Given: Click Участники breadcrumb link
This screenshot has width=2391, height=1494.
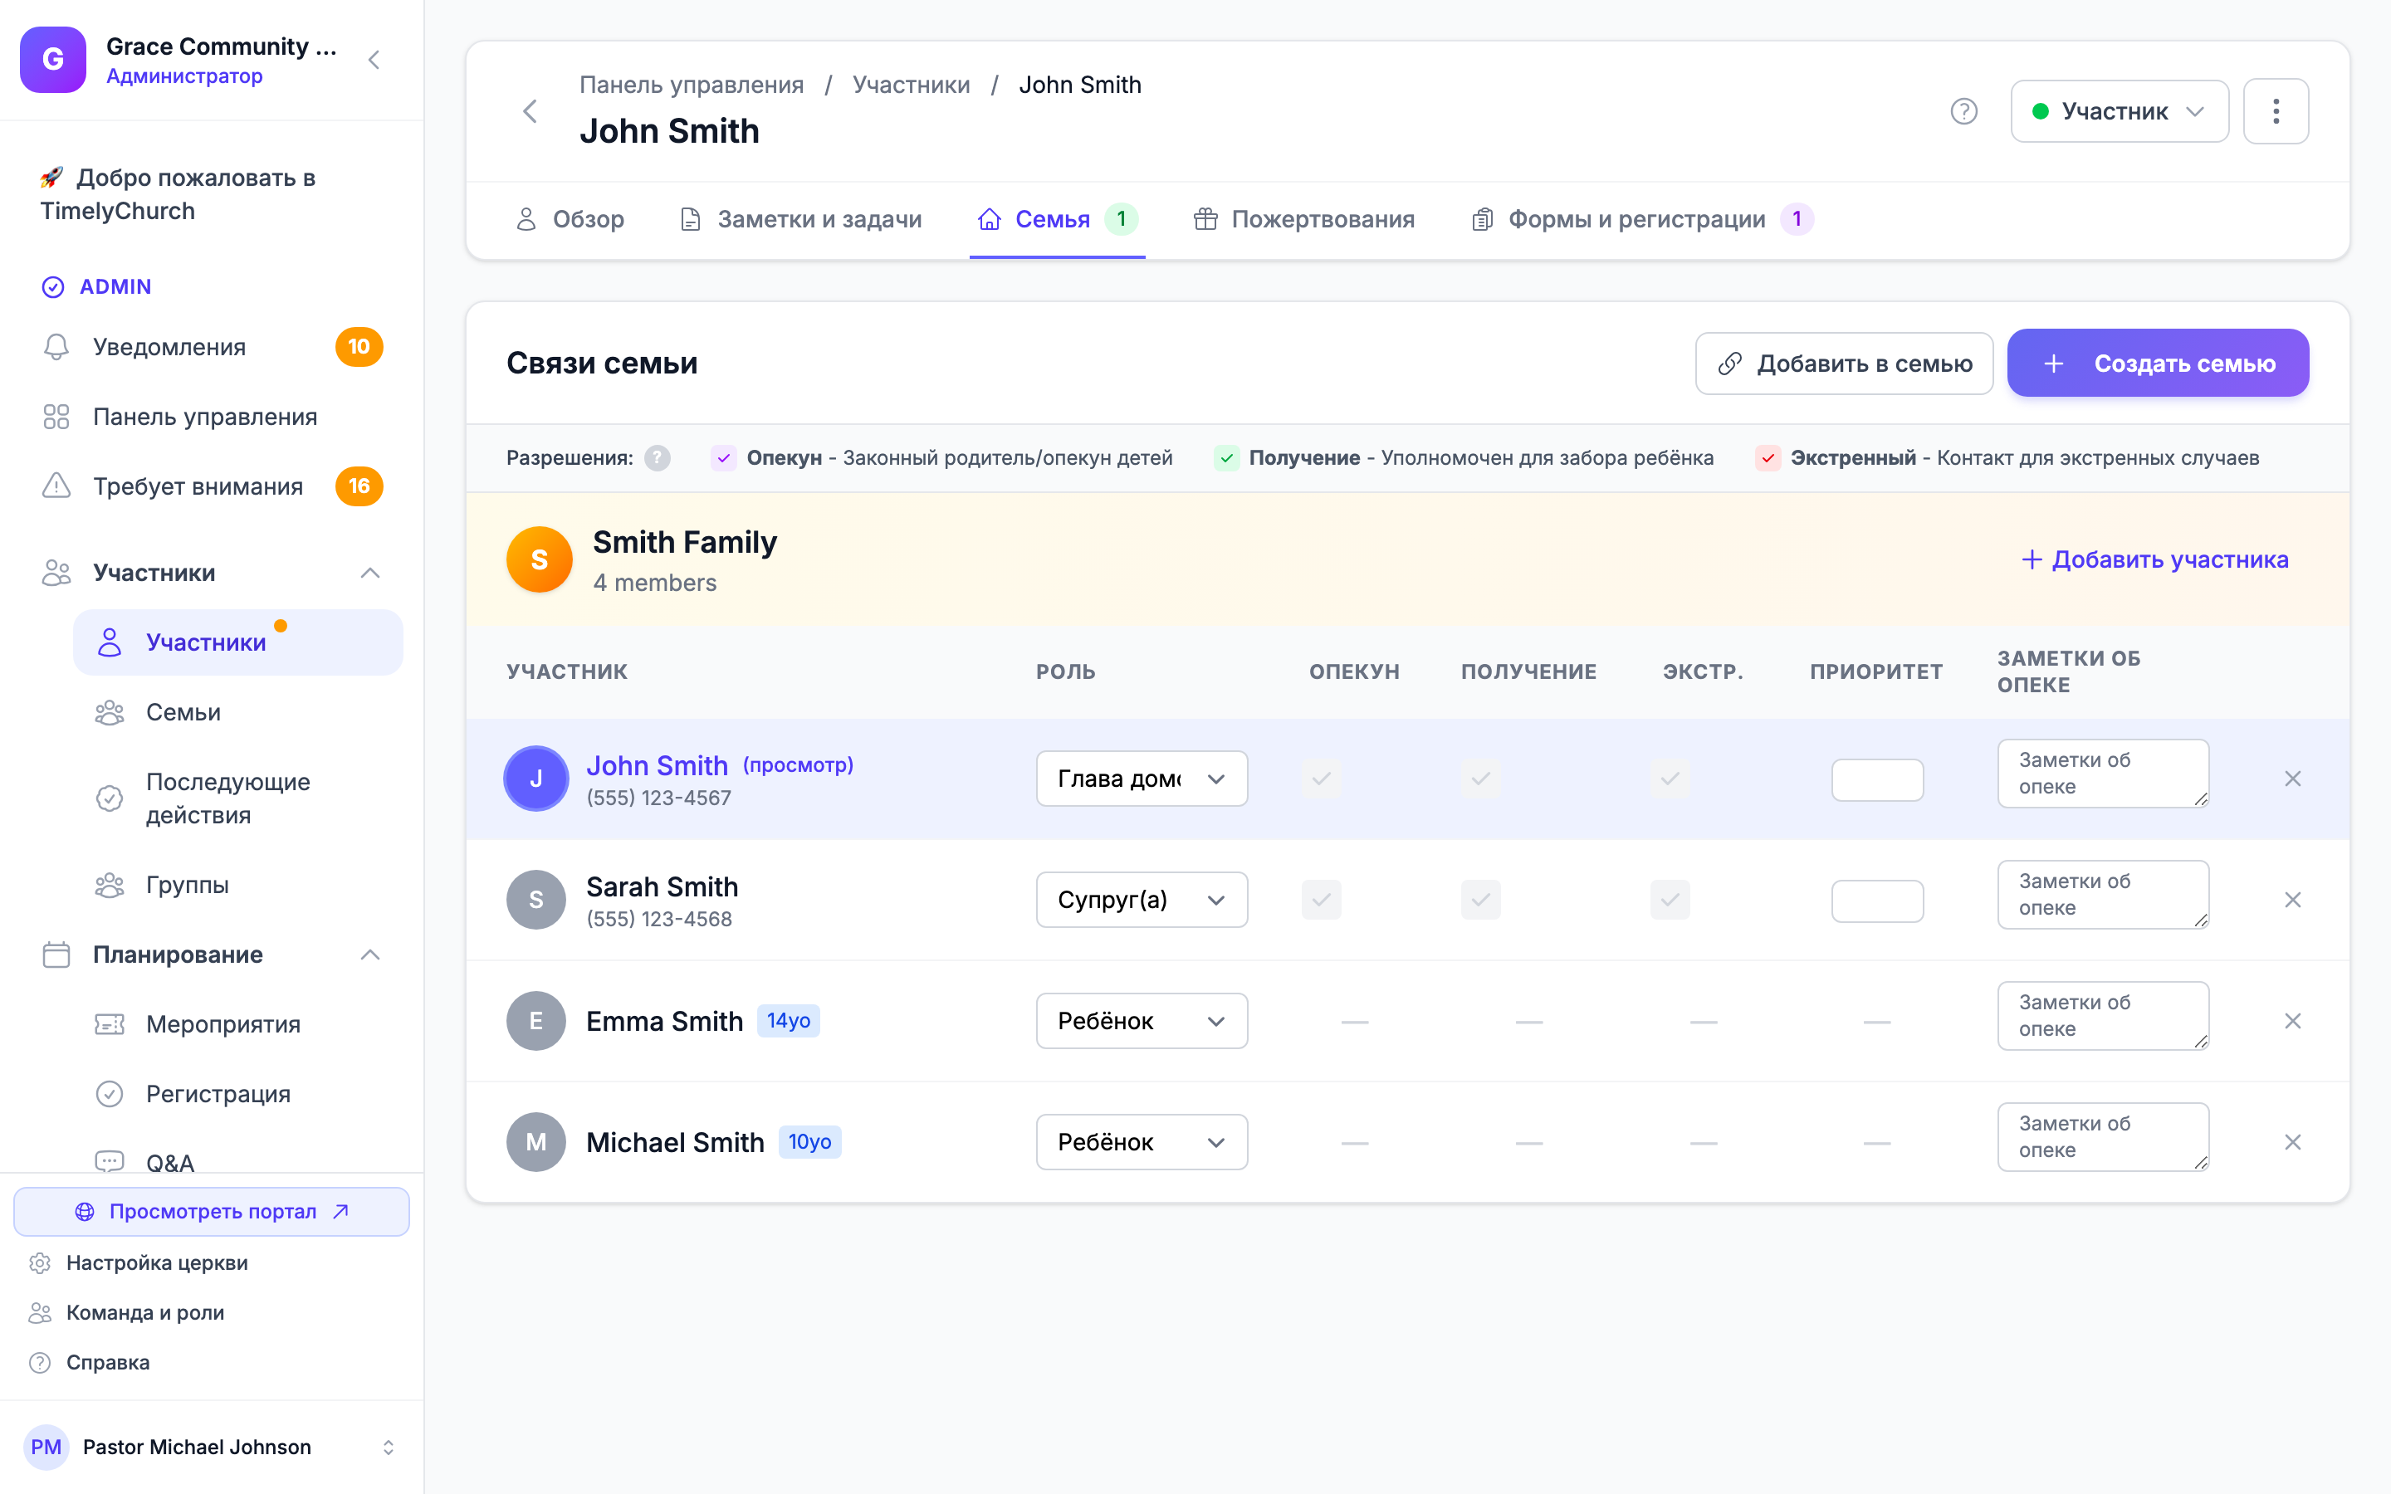Looking at the screenshot, I should (911, 85).
